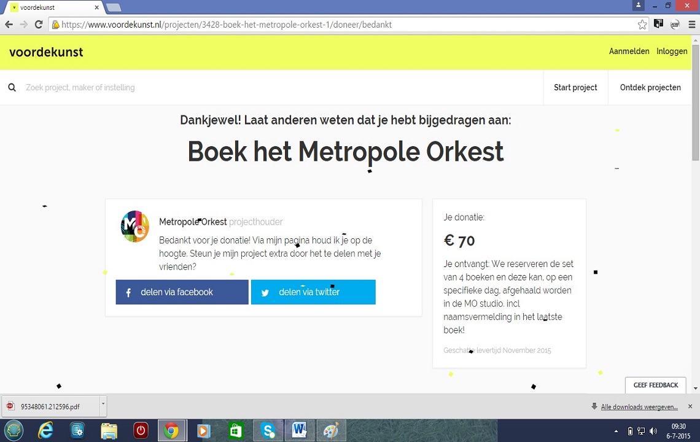Click the taskbar clock showing 09:30
Screen dimensions: 700x442
tap(678, 431)
